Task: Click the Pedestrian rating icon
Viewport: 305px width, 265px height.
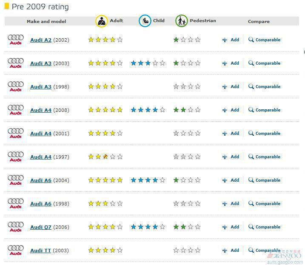Action: (182, 21)
